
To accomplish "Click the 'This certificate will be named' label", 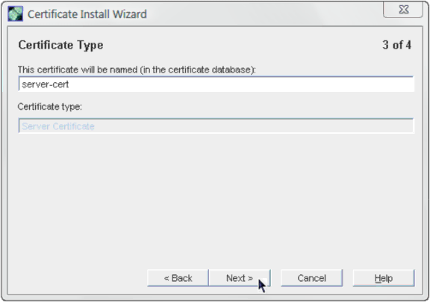I will [x=137, y=70].
